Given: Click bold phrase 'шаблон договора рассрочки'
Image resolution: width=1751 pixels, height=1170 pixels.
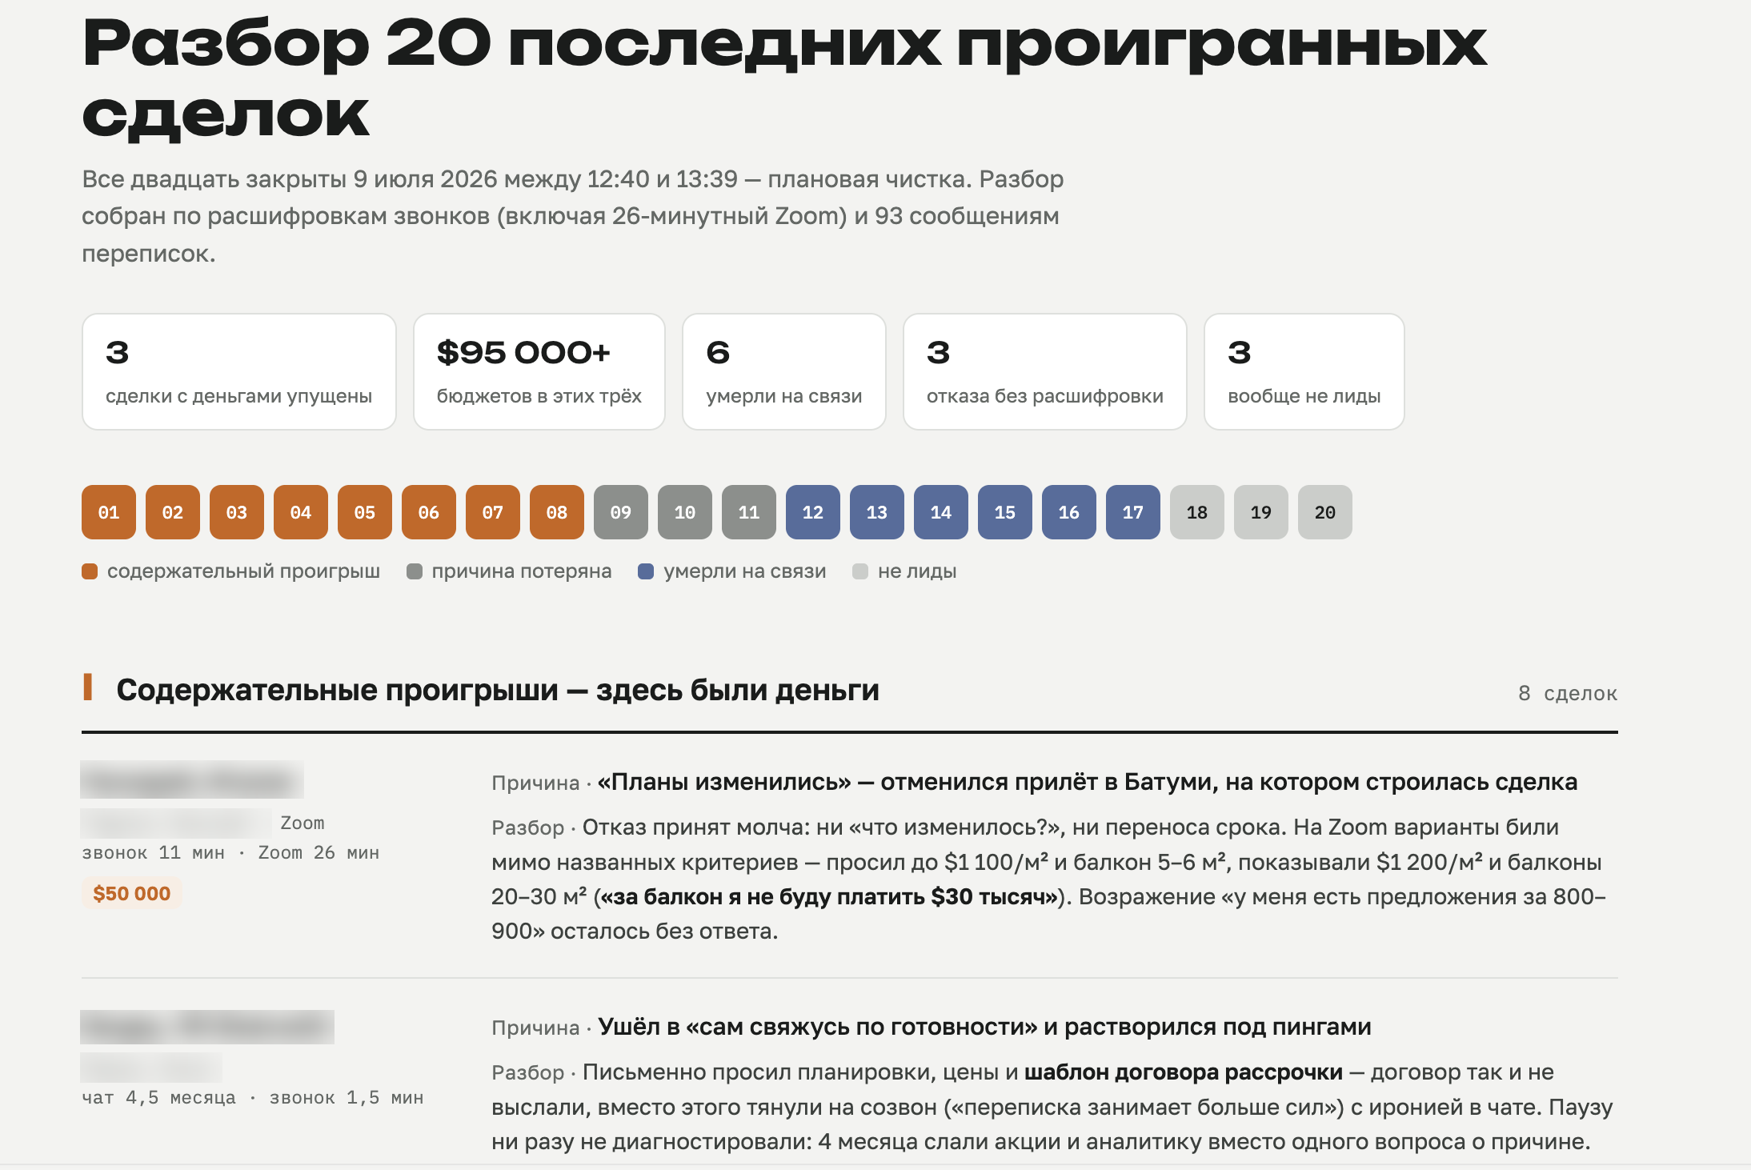Looking at the screenshot, I should [x=1184, y=1072].
